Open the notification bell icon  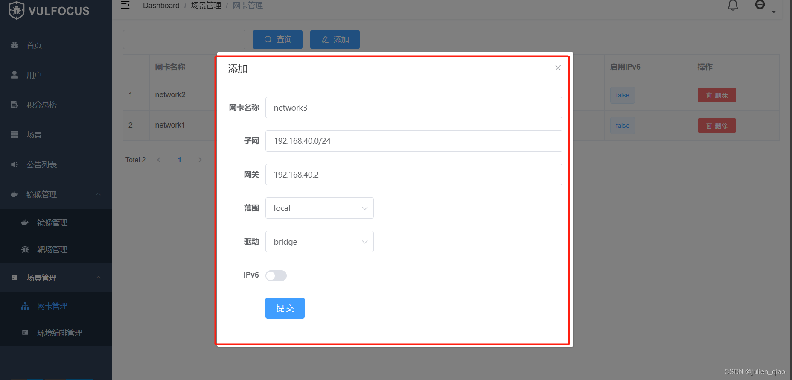click(x=733, y=5)
